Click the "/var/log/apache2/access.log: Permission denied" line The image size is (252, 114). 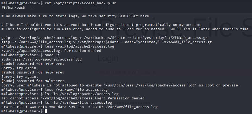click(51, 51)
